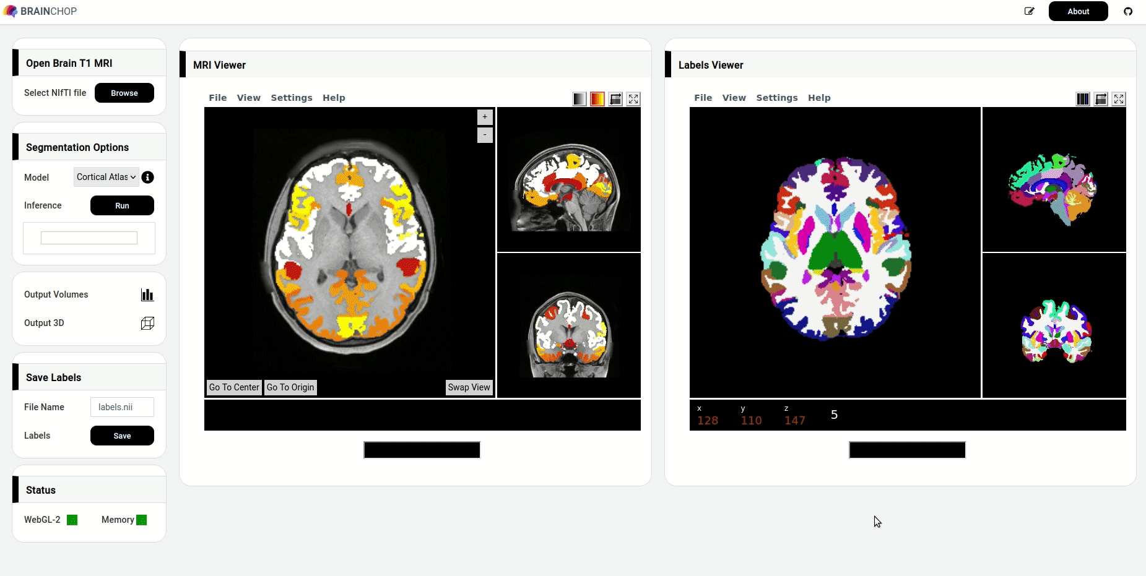This screenshot has width=1146, height=576.
Task: Click Labels Viewer swap orientation icon
Action: coord(1101,99)
